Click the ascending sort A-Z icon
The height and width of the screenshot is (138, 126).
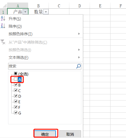click(3, 18)
